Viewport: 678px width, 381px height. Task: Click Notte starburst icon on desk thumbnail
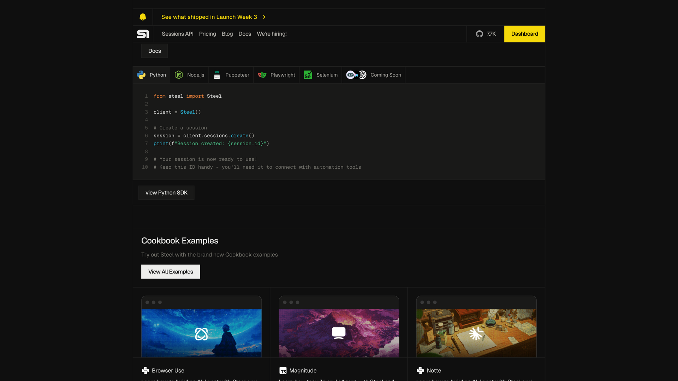[x=476, y=333]
